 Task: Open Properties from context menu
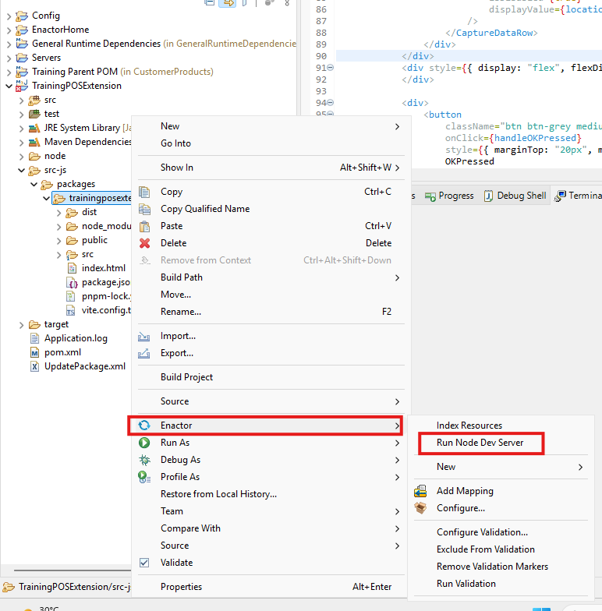[271, 587]
